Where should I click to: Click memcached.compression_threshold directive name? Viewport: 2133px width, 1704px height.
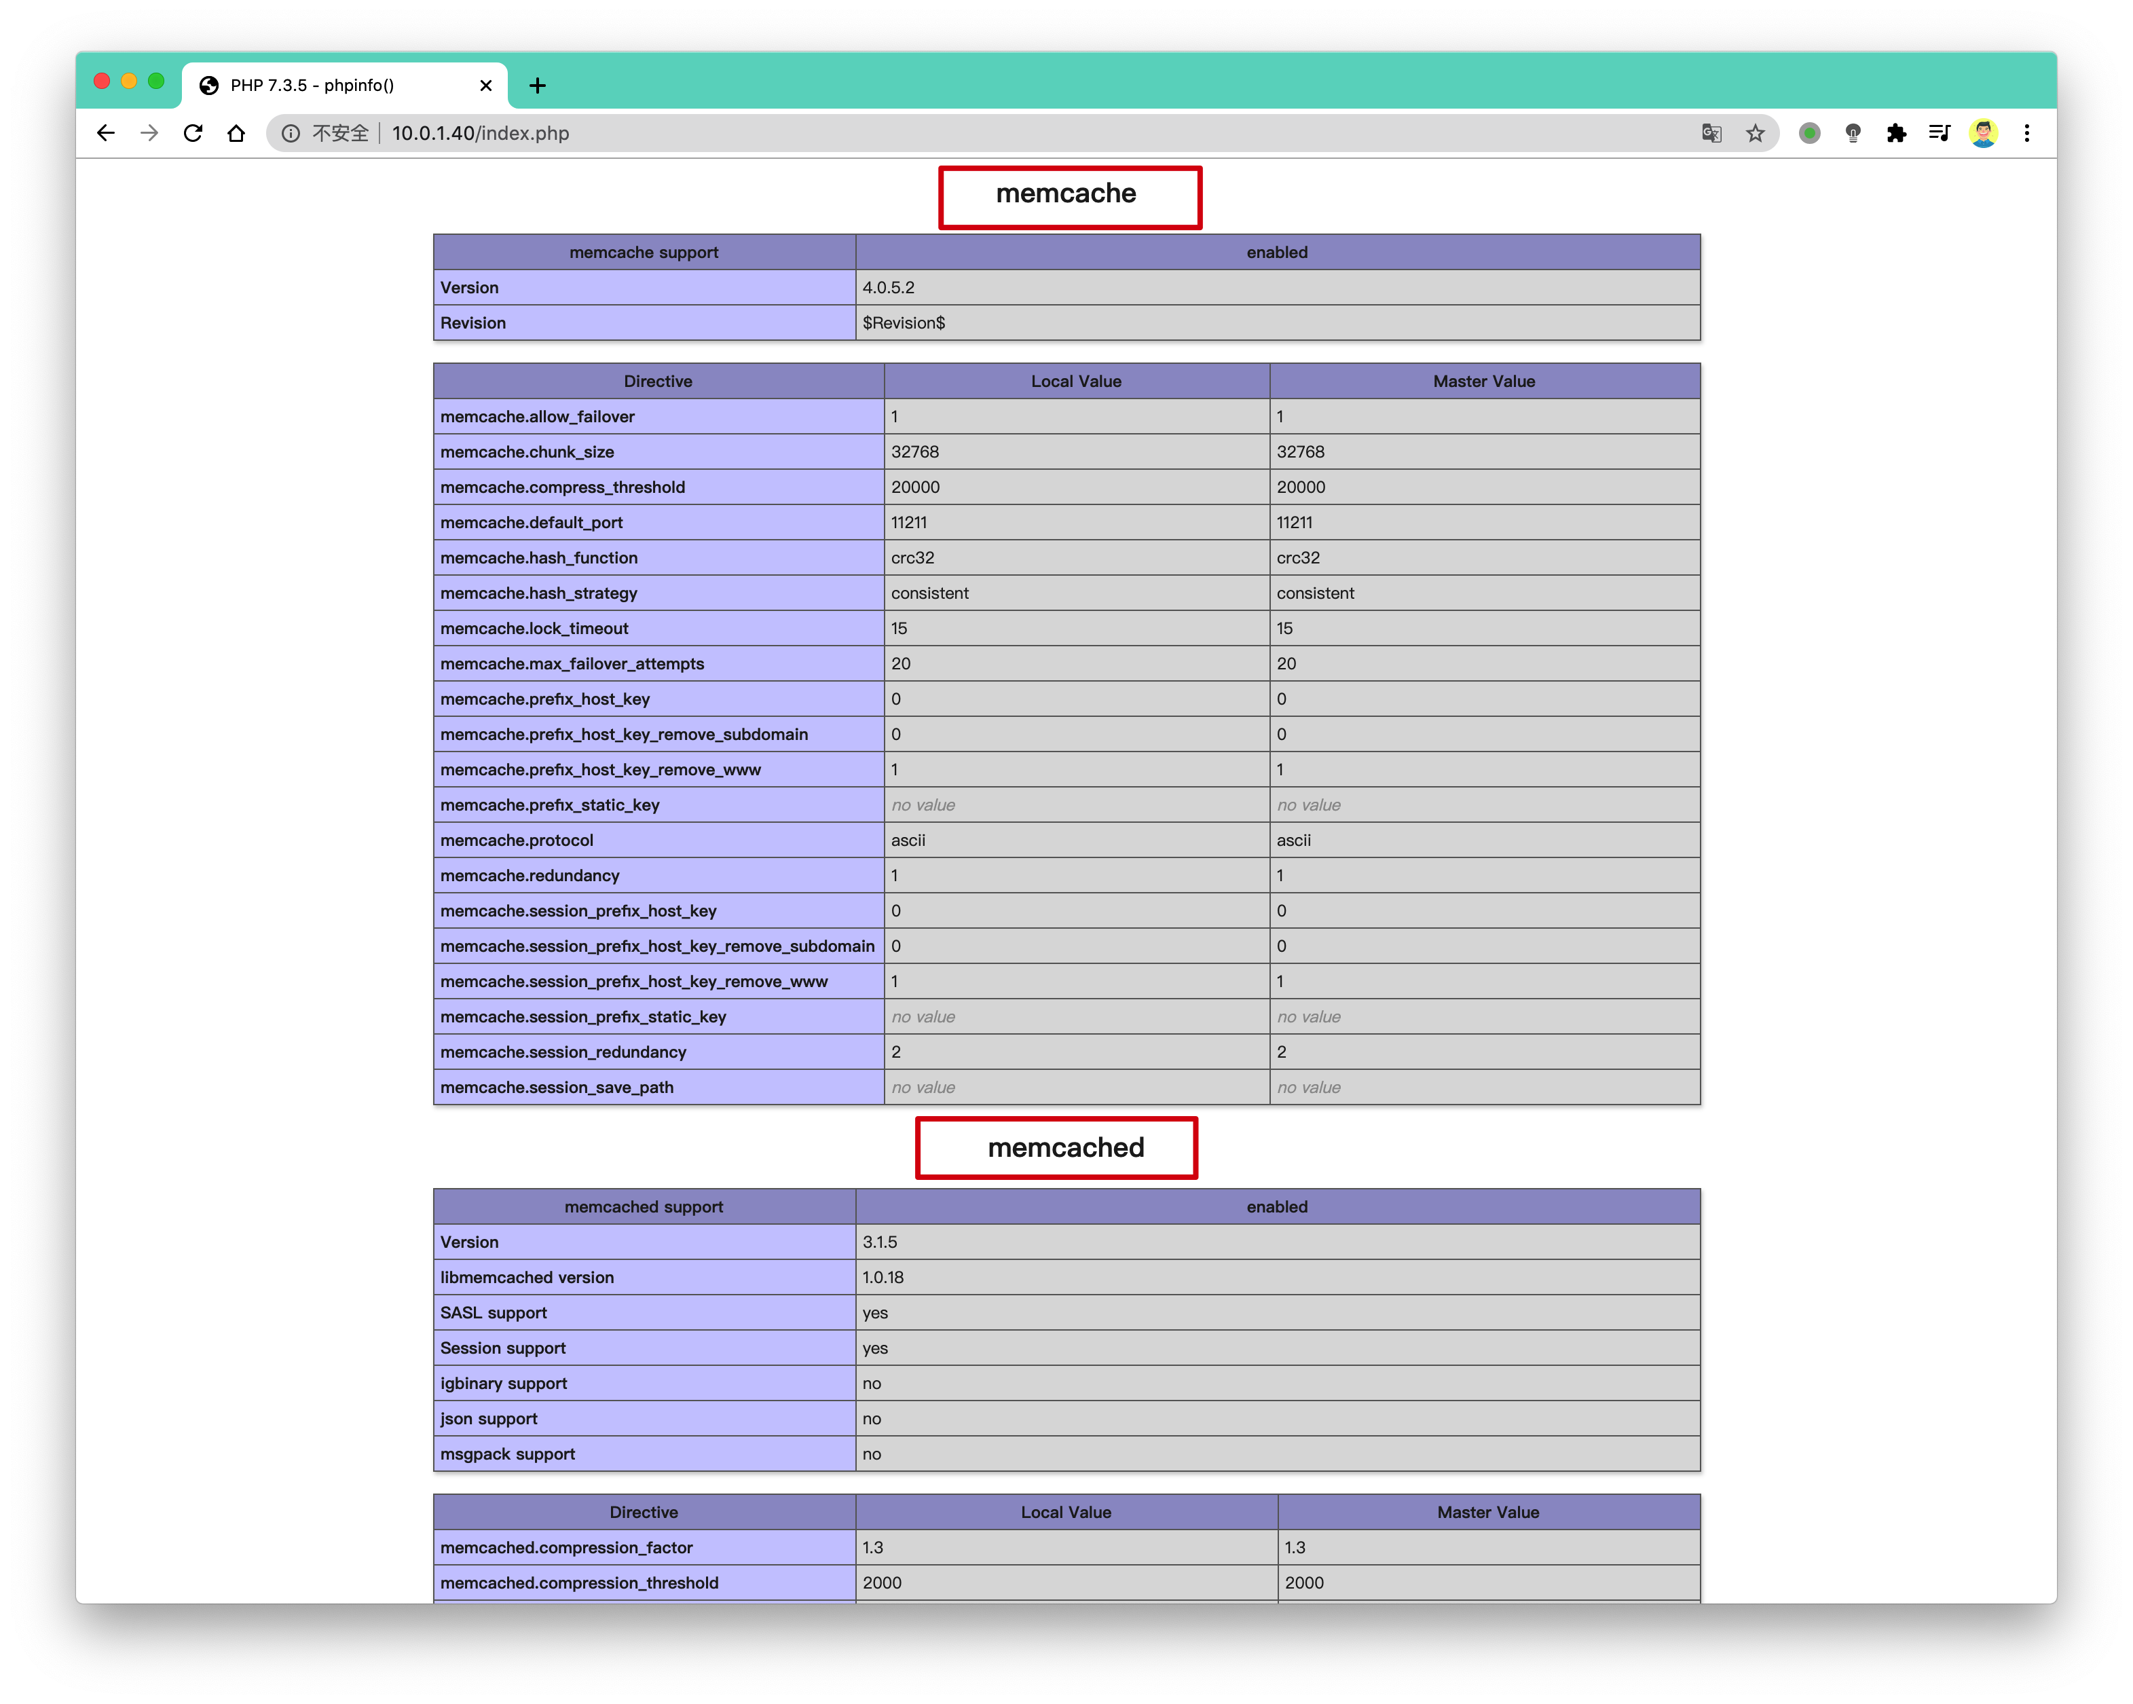pos(579,1582)
